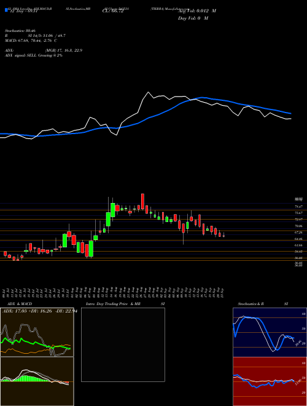Screen dimensions: 307x406
Task: Click the 'ADX: 17.05 +DY: 16.26 -DY: 22.94' header
Action: coord(39,311)
